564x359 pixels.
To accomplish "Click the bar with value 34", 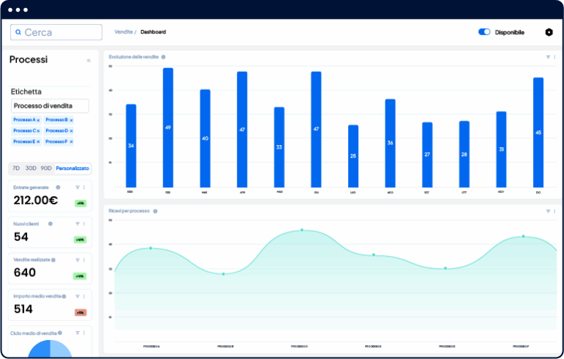I will point(131,146).
